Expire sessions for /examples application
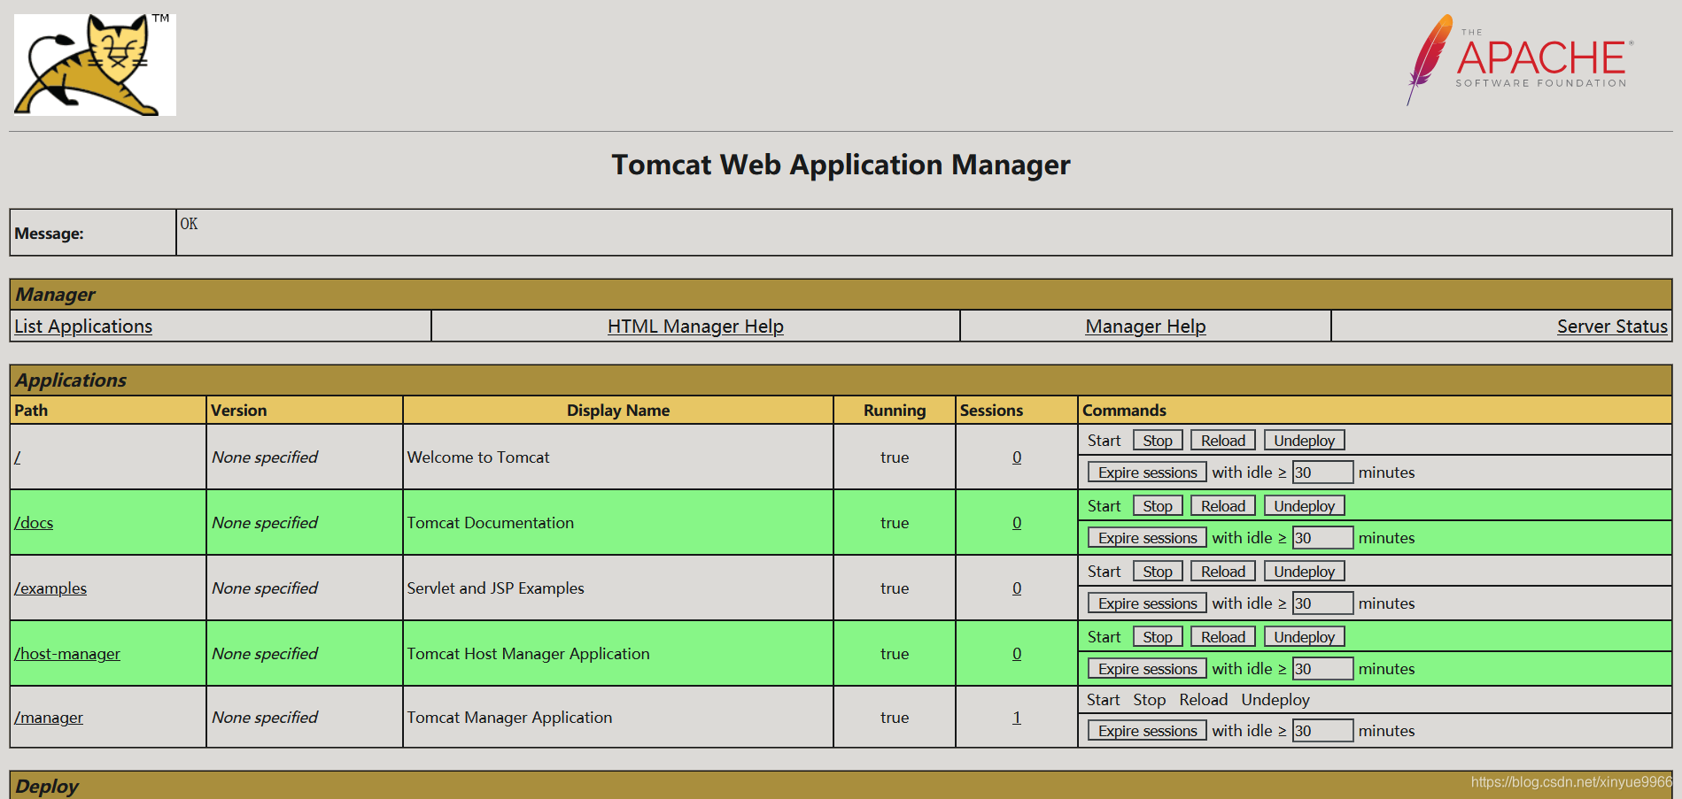The width and height of the screenshot is (1682, 799). click(x=1148, y=603)
